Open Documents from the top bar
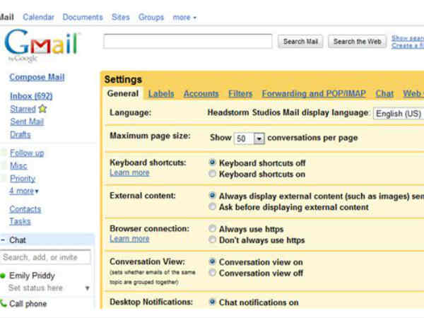 pyautogui.click(x=83, y=17)
